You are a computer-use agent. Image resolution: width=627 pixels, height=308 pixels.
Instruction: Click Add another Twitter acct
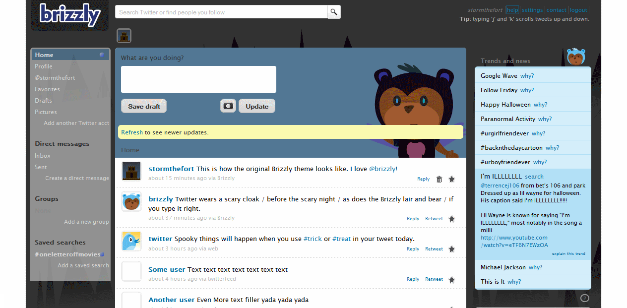(76, 123)
